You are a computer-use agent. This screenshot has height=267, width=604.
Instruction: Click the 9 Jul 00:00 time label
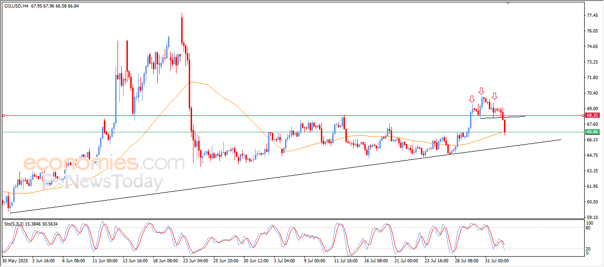pos(315,260)
